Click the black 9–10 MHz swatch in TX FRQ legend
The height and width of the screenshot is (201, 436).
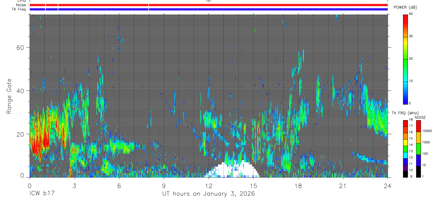(405, 174)
